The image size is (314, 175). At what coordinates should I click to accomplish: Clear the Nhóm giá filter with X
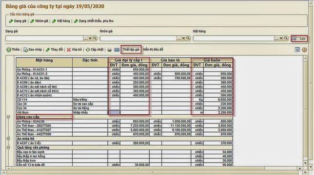(x=183, y=38)
